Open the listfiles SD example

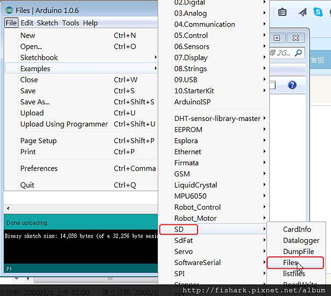(296, 274)
